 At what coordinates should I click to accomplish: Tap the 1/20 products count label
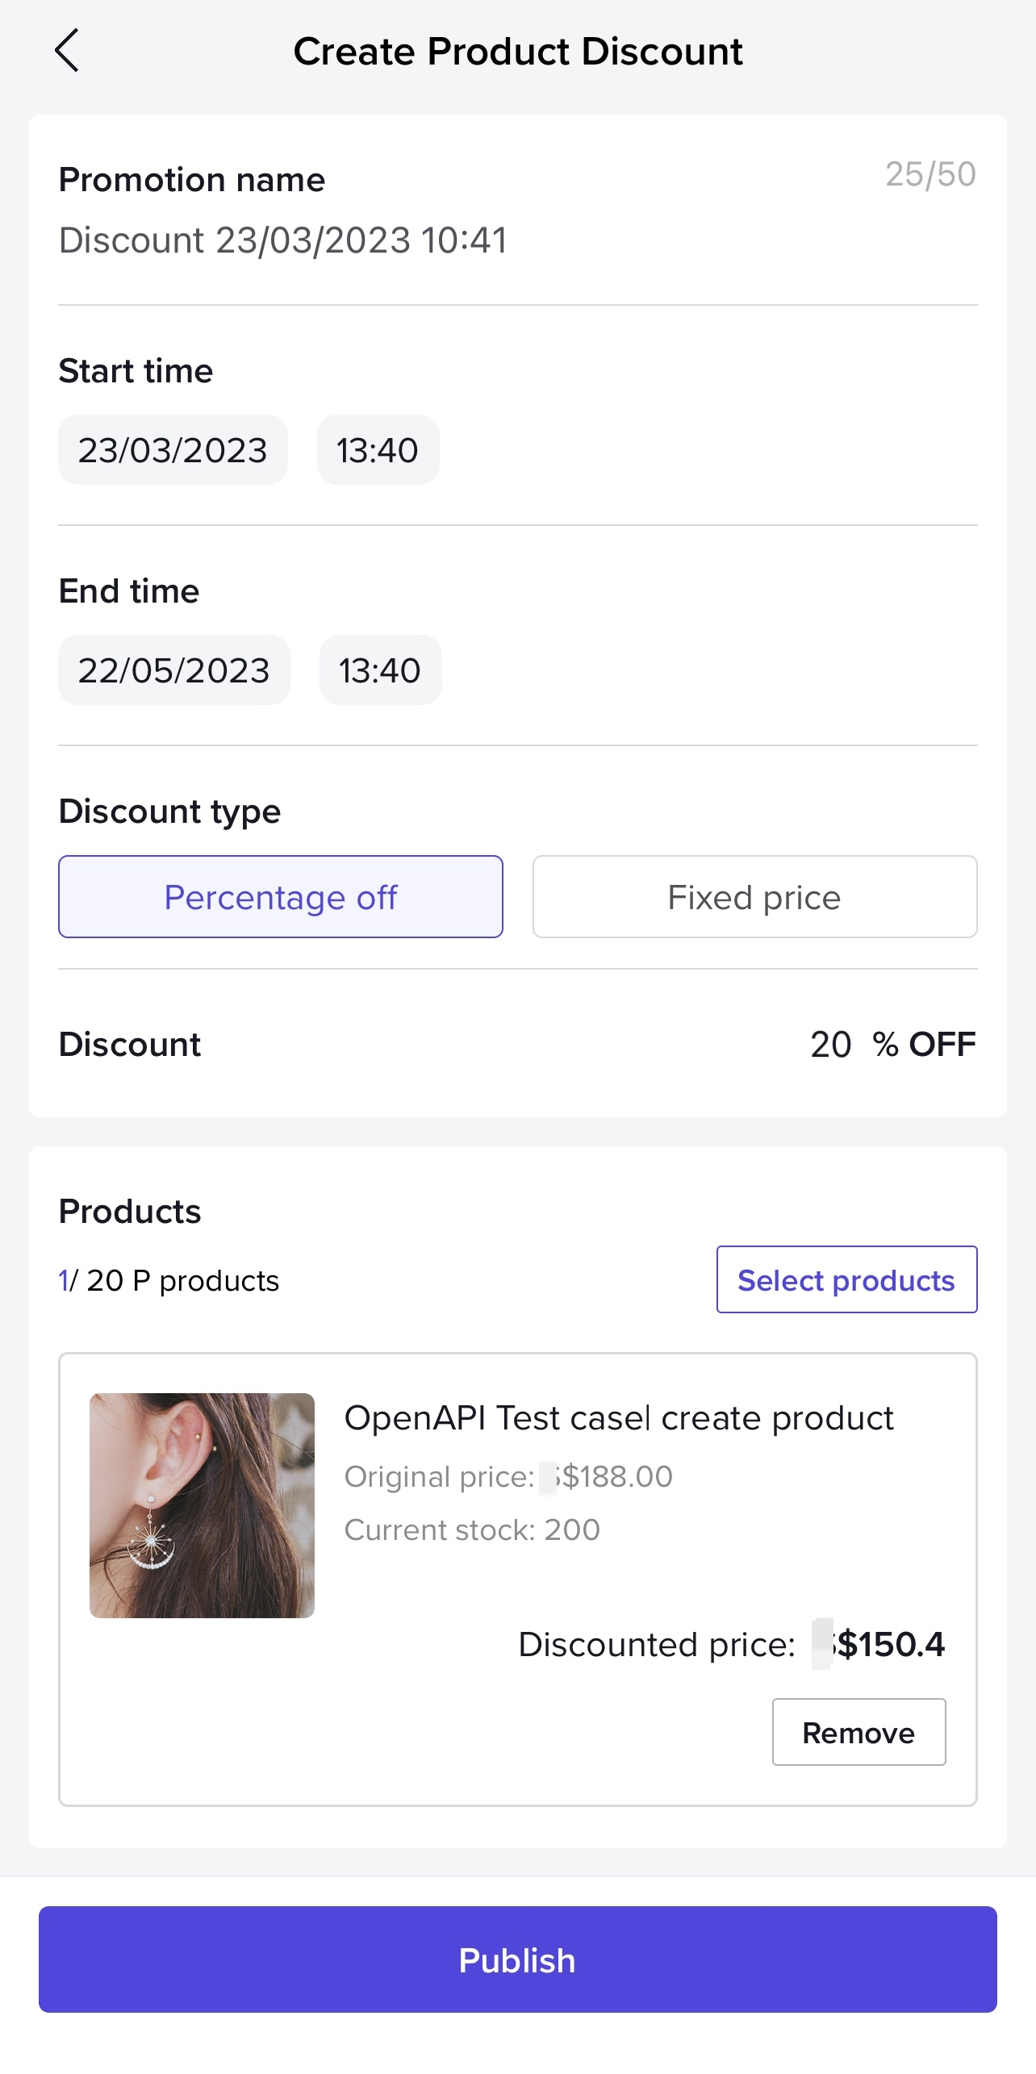(x=169, y=1281)
